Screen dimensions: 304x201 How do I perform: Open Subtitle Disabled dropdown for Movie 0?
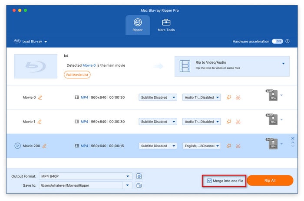tap(158, 97)
